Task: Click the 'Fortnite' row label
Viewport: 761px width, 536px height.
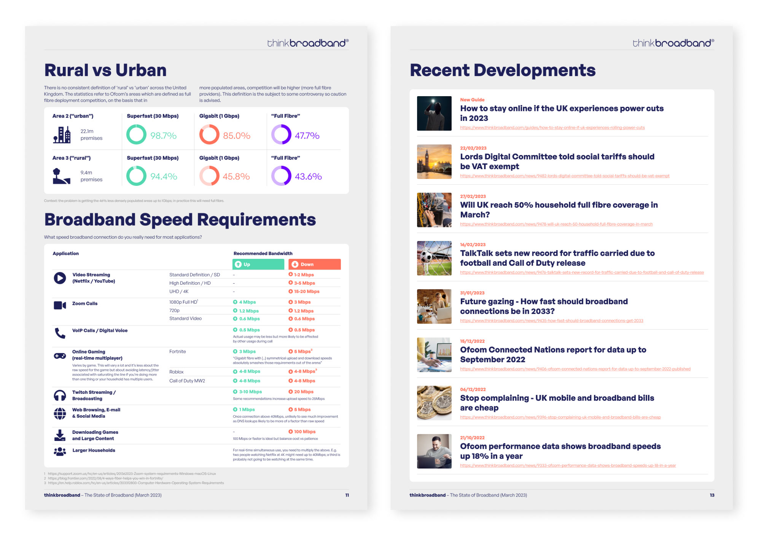Action: pyautogui.click(x=178, y=352)
